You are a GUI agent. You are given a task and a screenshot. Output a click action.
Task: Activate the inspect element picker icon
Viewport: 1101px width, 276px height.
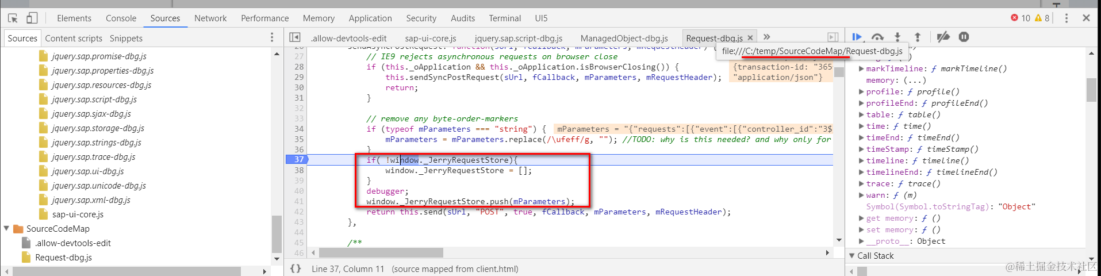pyautogui.click(x=13, y=18)
